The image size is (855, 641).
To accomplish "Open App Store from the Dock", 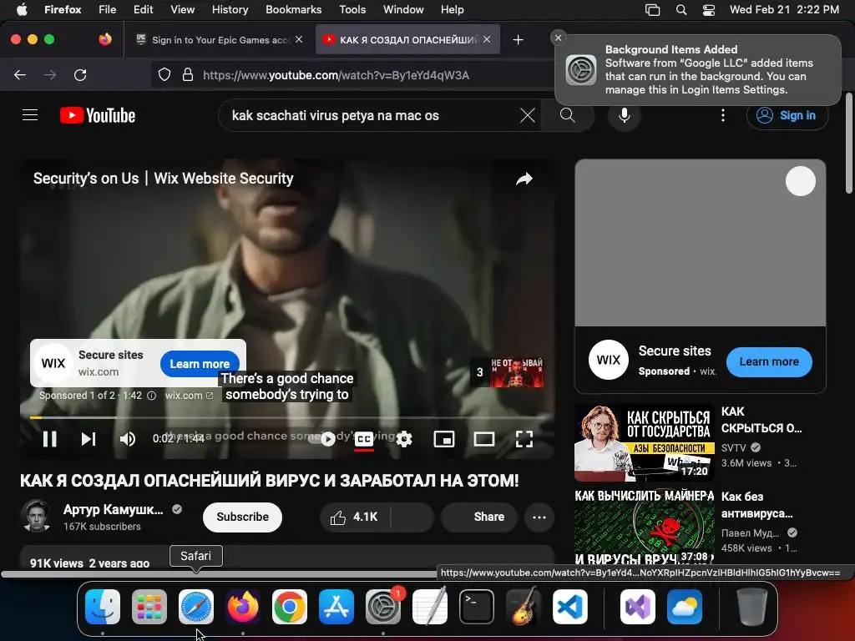I will click(x=336, y=607).
